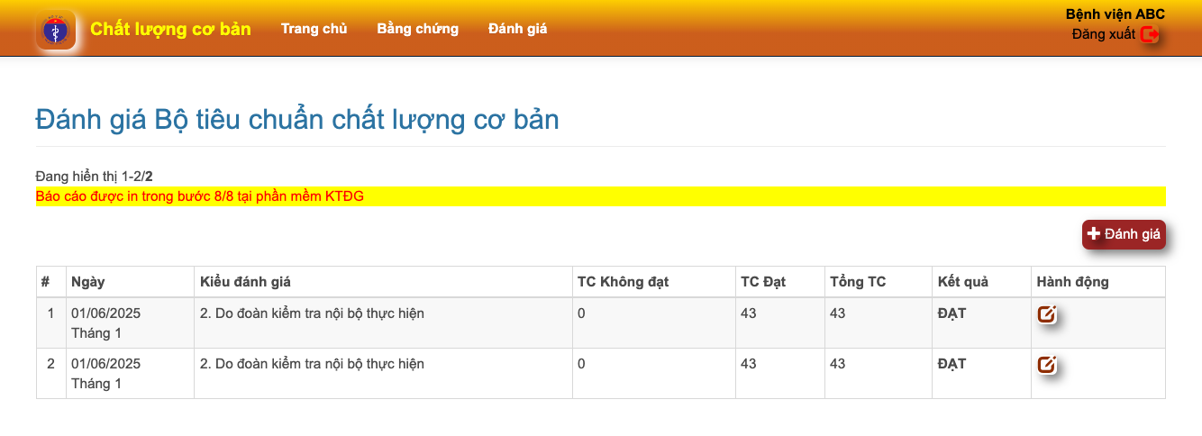
Task: Click the red logout arrow icon
Action: point(1149,35)
